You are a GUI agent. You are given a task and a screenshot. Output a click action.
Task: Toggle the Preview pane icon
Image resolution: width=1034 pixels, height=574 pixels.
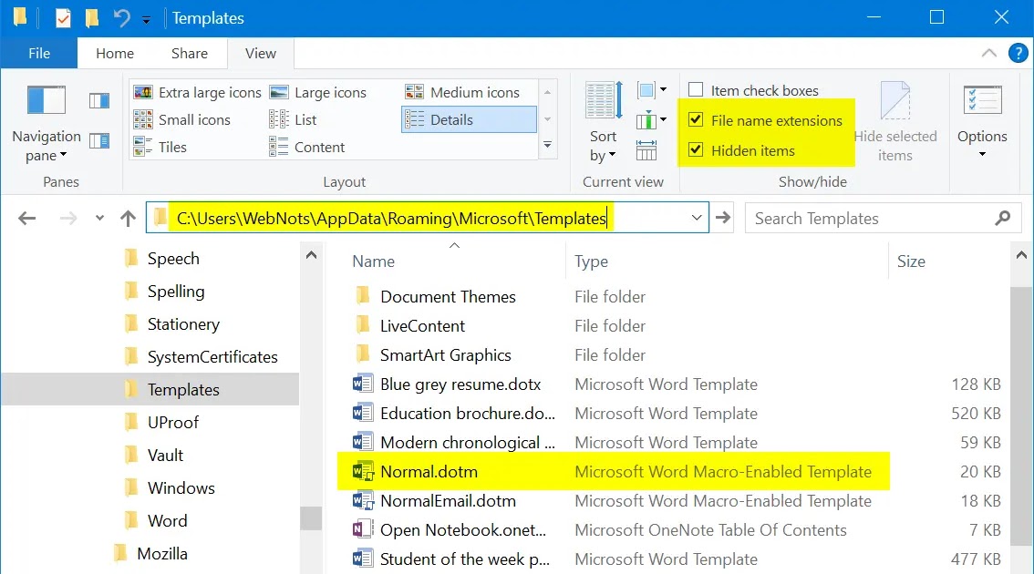pyautogui.click(x=99, y=101)
